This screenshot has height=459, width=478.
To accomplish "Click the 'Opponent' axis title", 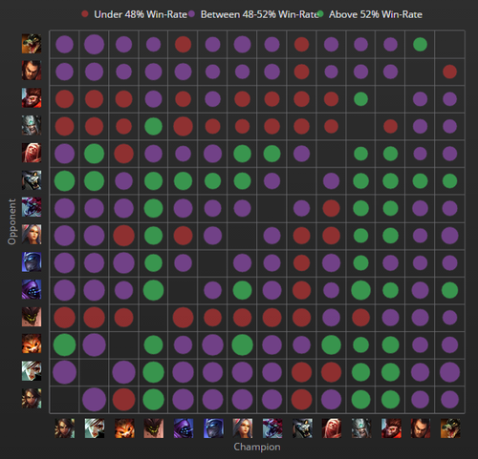I will pyautogui.click(x=11, y=221).
